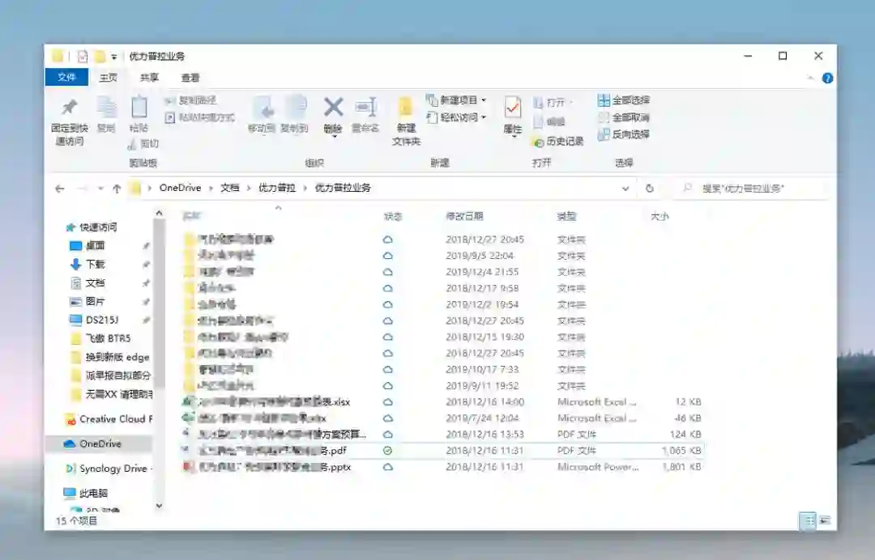Click the 全部选择 select all icon
This screenshot has width=875, height=560.
click(x=604, y=100)
